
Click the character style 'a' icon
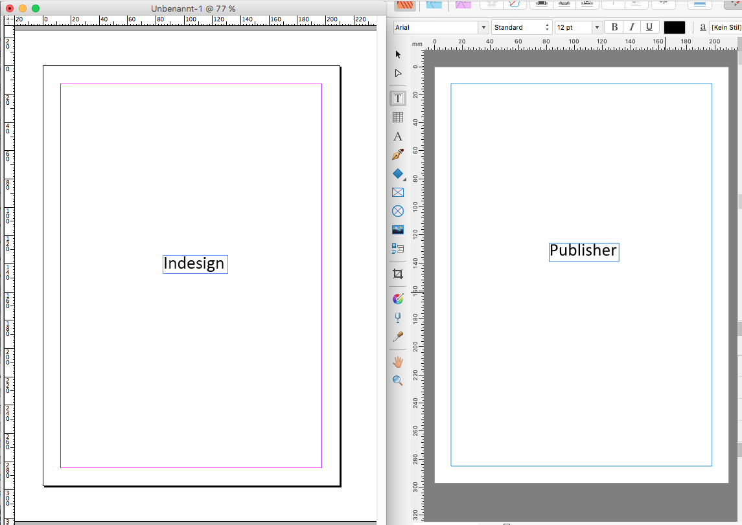click(x=702, y=27)
